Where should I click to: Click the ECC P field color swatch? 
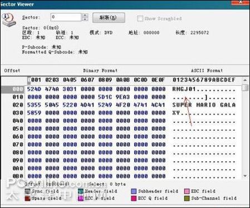[x=81, y=199]
